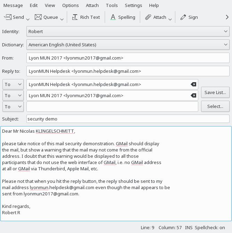This screenshot has width=232, height=233.
Task: Click the Send envelope icon
Action: (8, 17)
